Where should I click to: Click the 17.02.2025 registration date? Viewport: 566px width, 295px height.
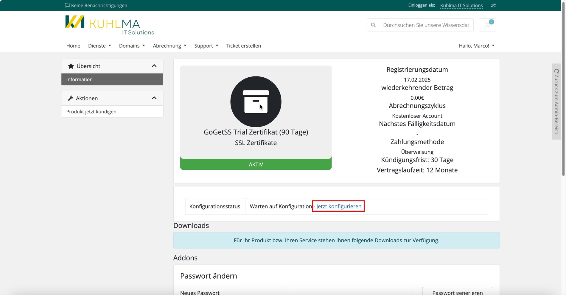pos(417,80)
